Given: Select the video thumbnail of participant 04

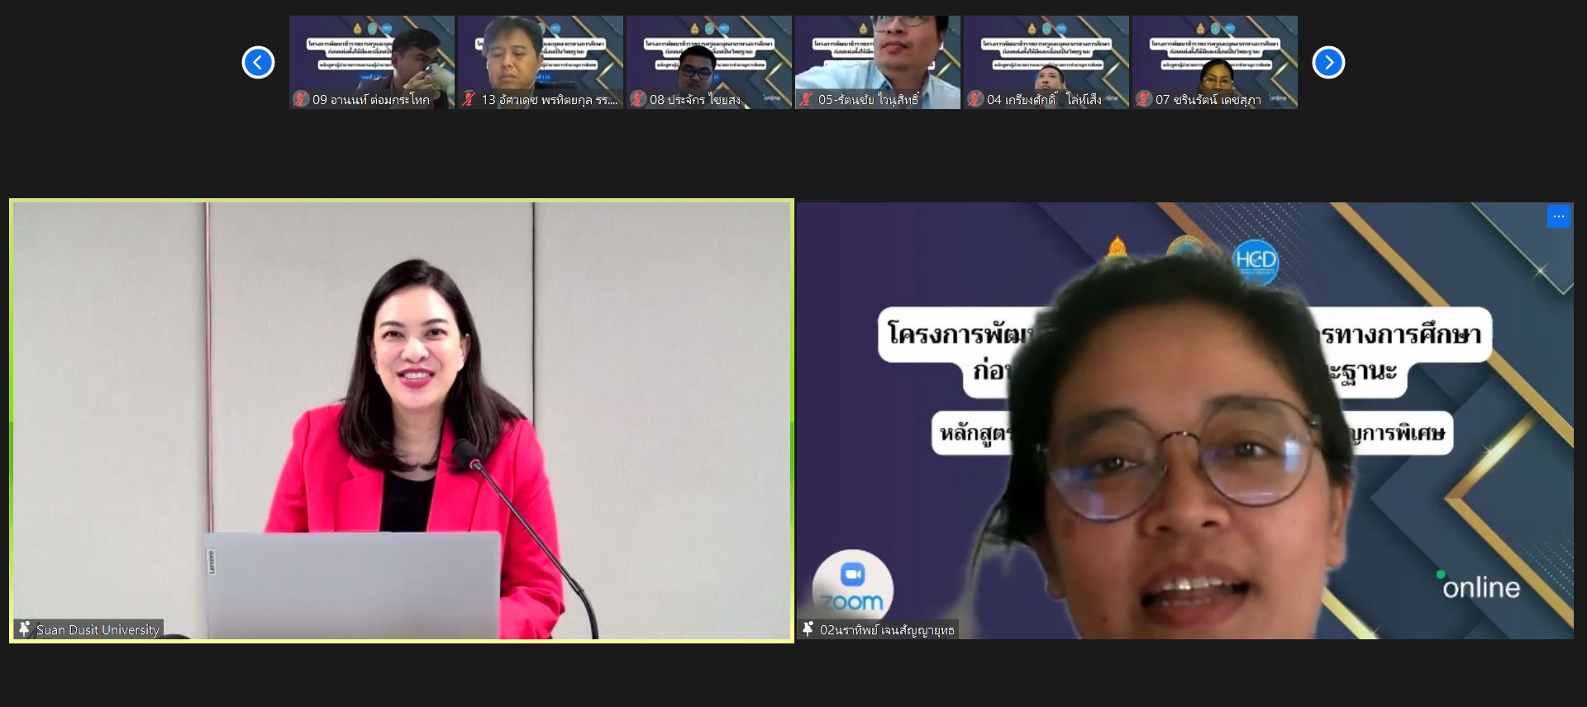Looking at the screenshot, I should (x=1046, y=62).
